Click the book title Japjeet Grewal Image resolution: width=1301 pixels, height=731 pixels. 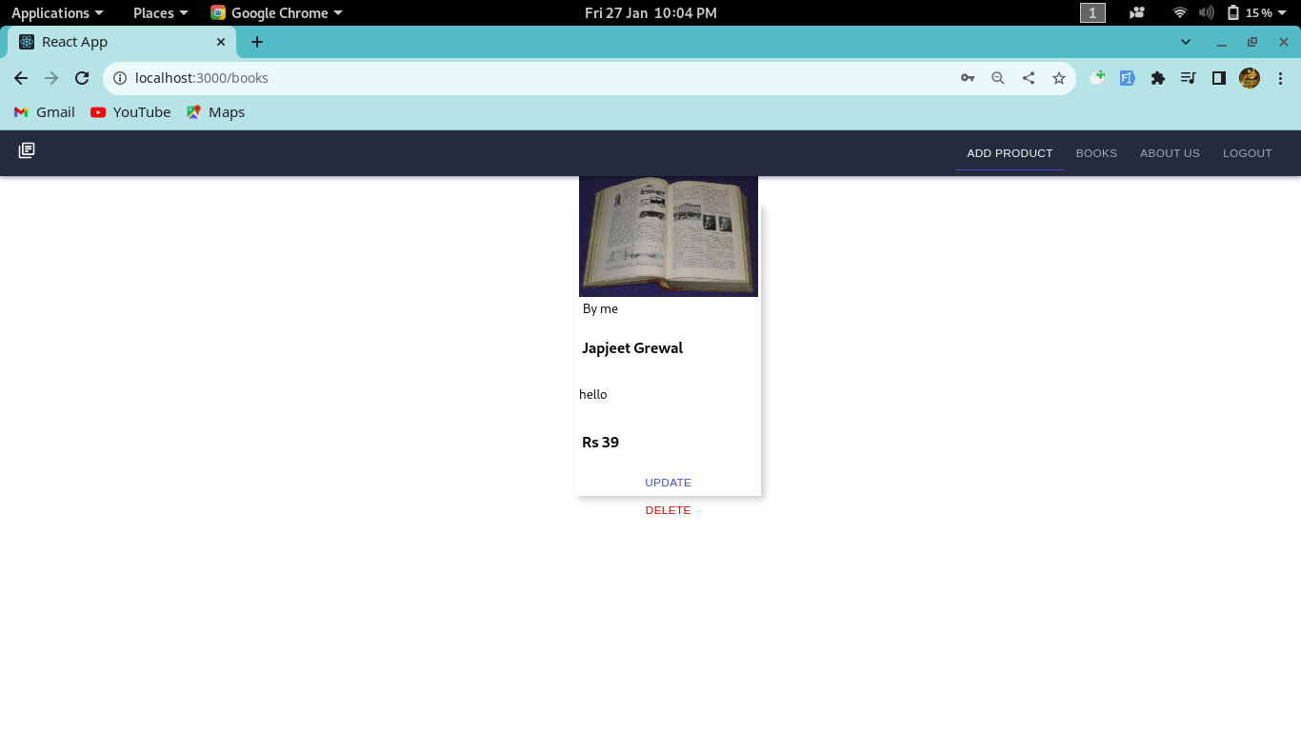tap(632, 348)
